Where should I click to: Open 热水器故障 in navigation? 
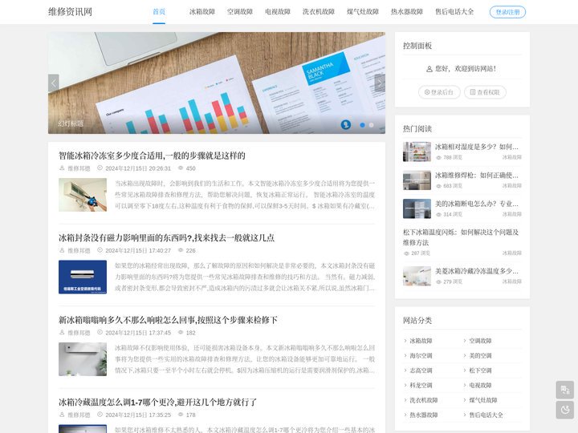click(x=406, y=12)
